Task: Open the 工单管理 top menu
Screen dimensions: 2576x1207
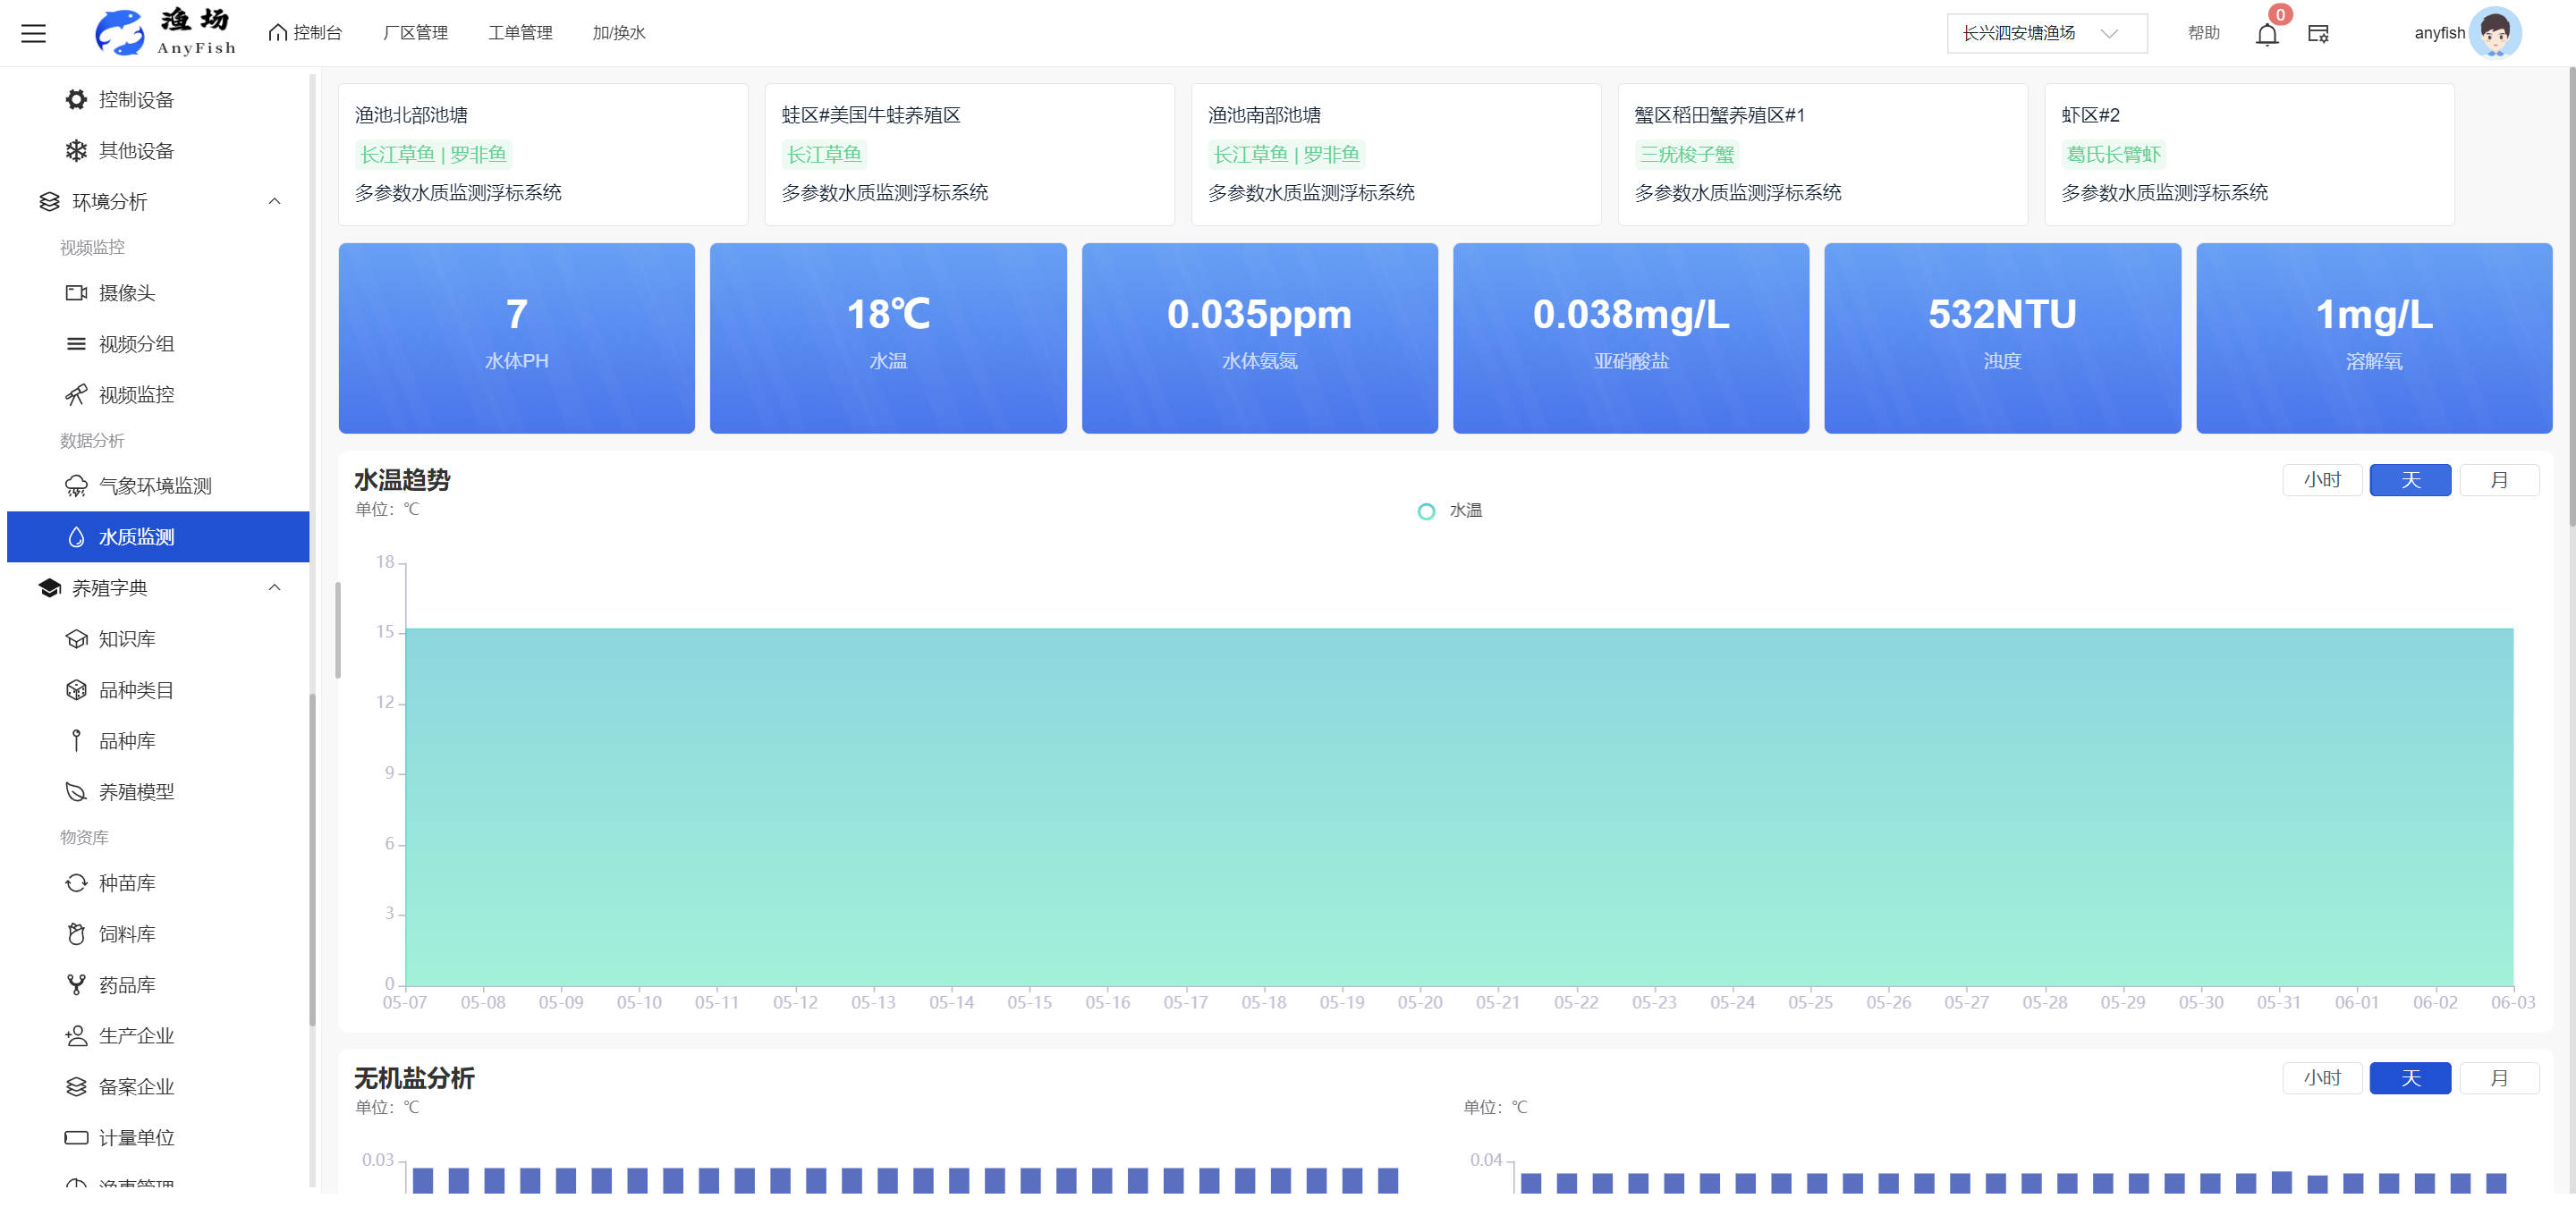Action: [519, 33]
